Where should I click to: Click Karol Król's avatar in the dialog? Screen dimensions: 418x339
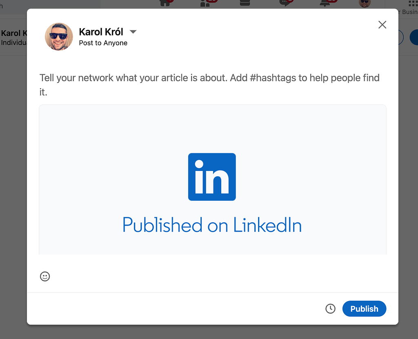pos(59,37)
